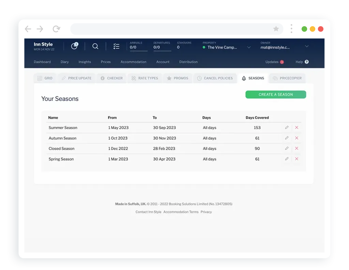Open the Accommodation Terms link

pos(181,212)
